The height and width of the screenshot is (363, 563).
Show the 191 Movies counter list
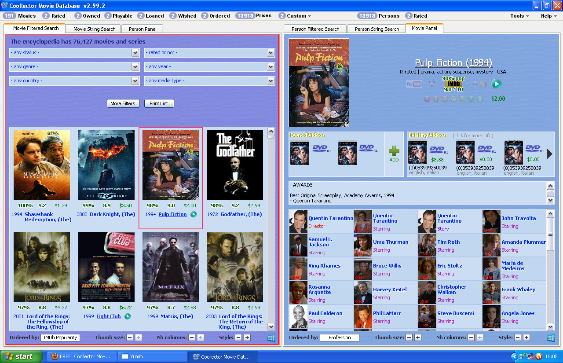[x=19, y=16]
